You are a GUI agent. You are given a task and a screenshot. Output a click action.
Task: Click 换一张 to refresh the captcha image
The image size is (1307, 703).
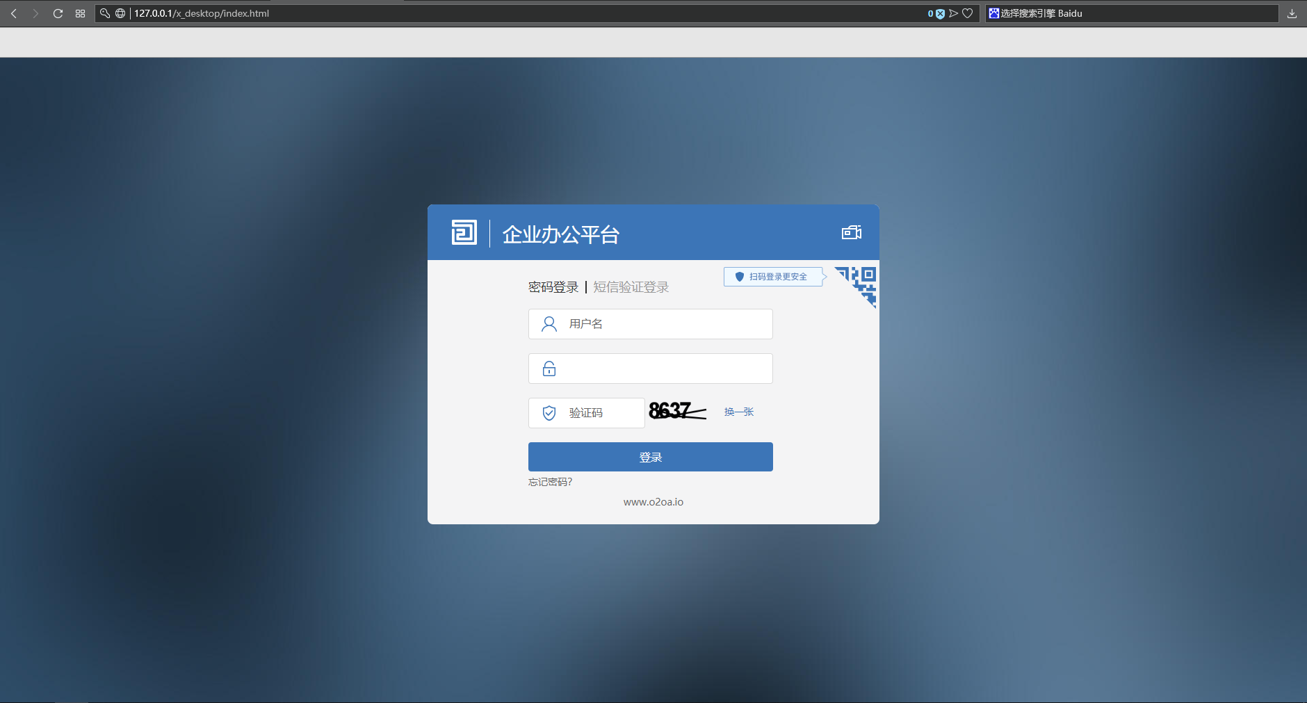pyautogui.click(x=738, y=412)
